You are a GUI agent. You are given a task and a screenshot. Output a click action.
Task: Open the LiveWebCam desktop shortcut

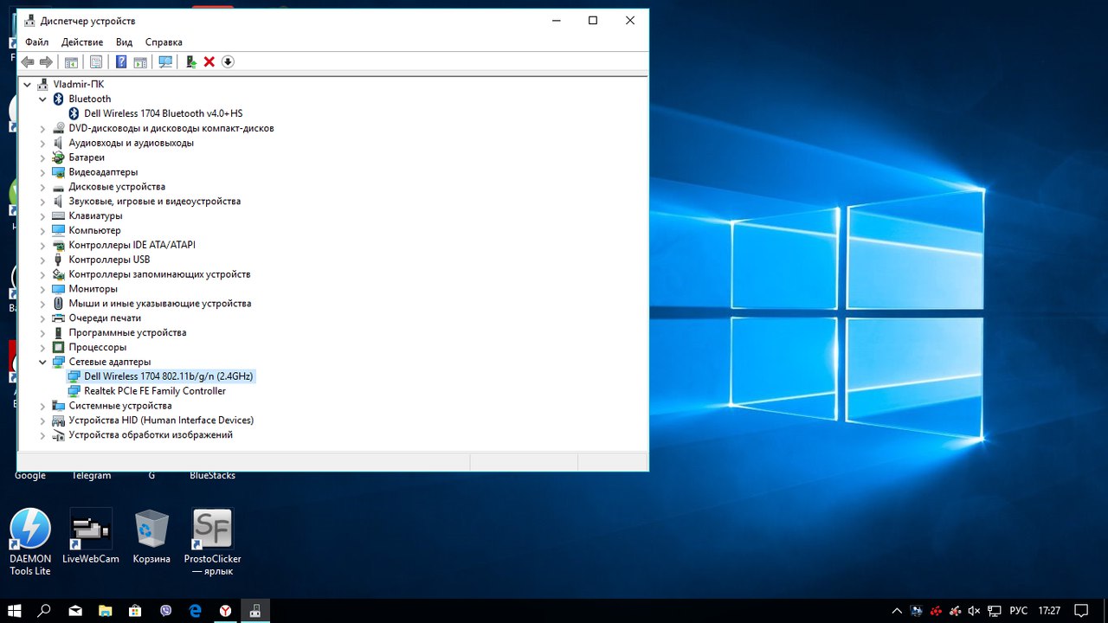pyautogui.click(x=91, y=530)
